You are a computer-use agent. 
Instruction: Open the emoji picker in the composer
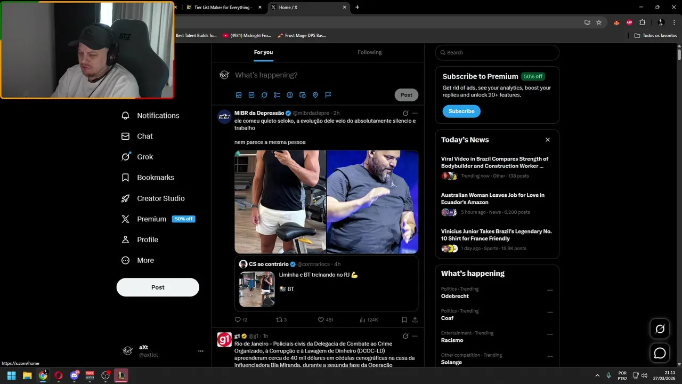tap(290, 95)
